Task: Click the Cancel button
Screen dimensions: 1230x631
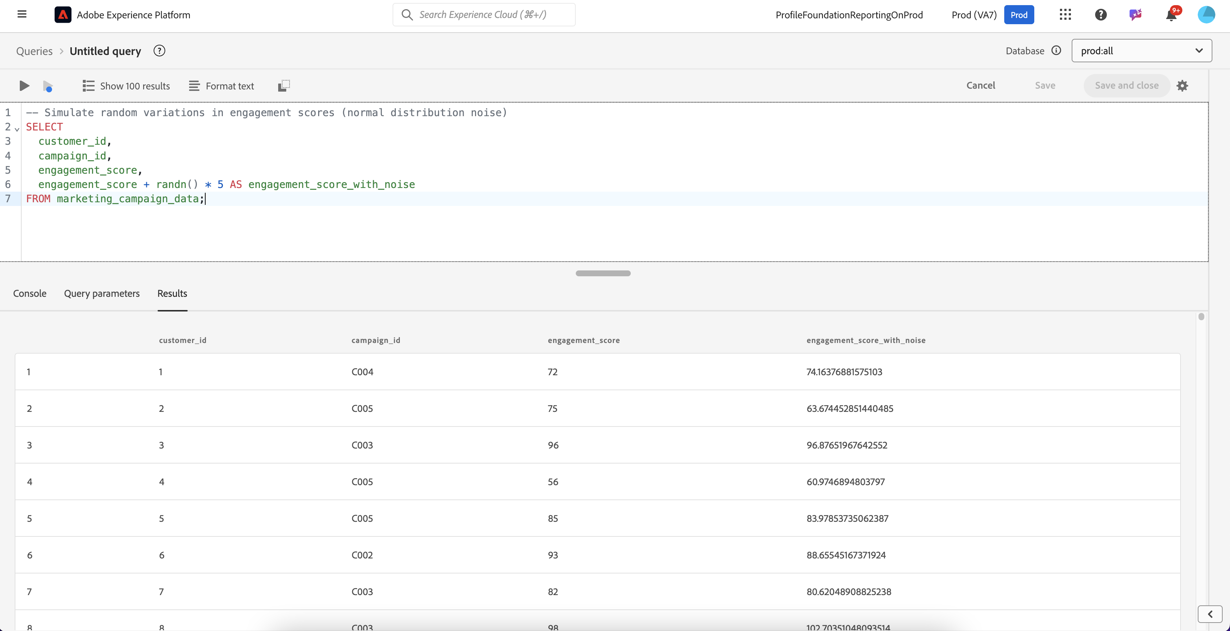Action: pos(981,85)
